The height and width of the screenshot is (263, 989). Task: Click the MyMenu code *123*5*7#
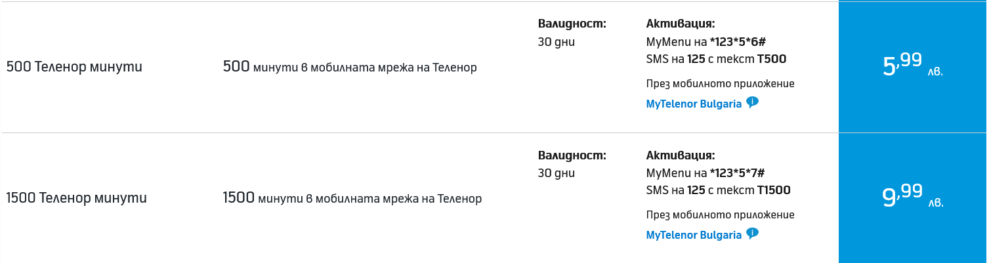[x=737, y=173]
